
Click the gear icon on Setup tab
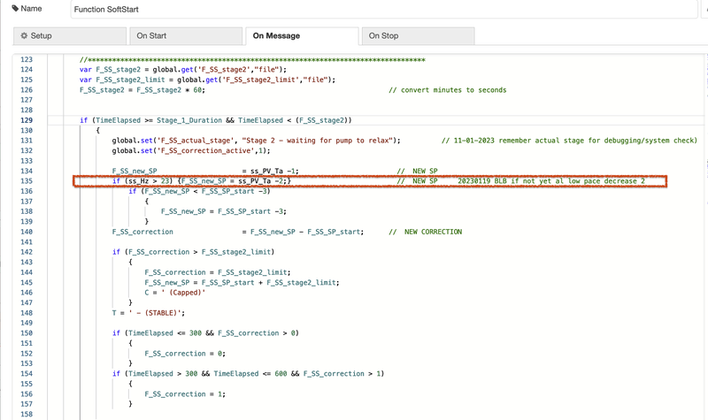pyautogui.click(x=25, y=35)
